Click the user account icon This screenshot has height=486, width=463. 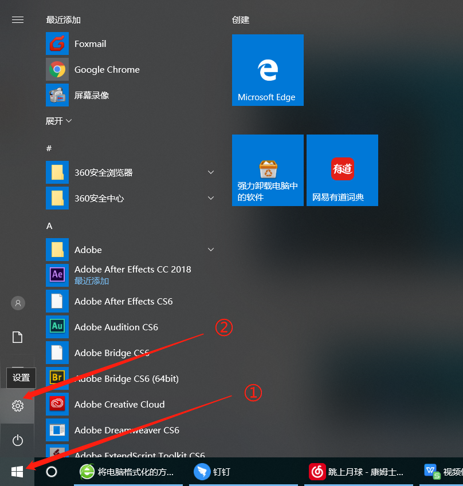(17, 303)
